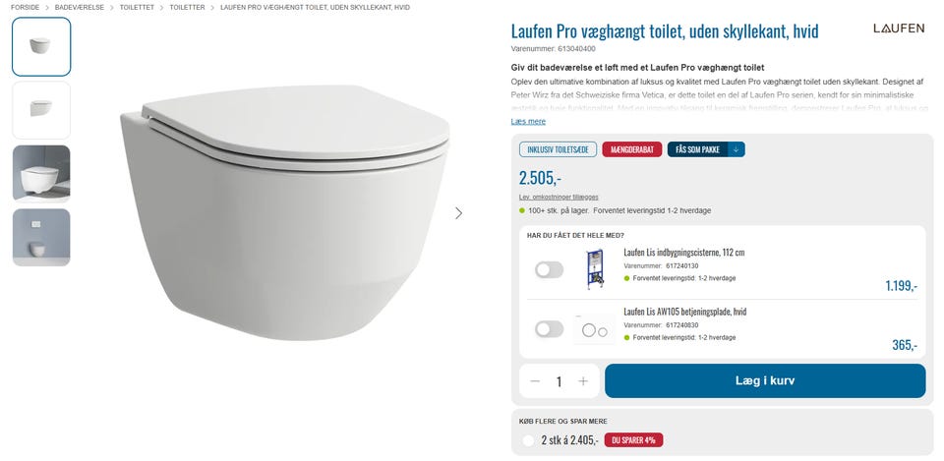Click the Laufen Lis cistern product image

594,268
